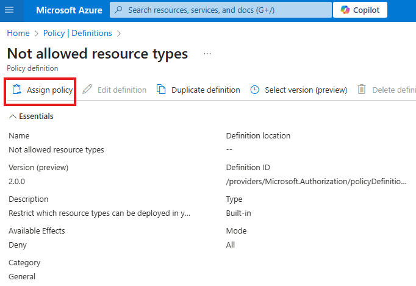The height and width of the screenshot is (286, 416).
Task: Click Assign policy clipboard icon
Action: [x=16, y=90]
